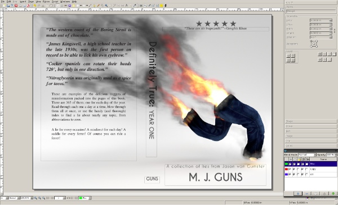Open the Blend Mode dropdown in the Layers panel
The image size is (338, 205).
click(x=308, y=154)
